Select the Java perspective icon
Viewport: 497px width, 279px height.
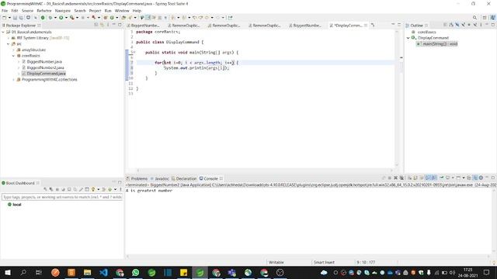492,18
